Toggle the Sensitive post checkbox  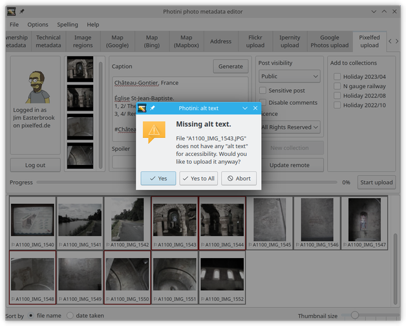[x=263, y=90]
